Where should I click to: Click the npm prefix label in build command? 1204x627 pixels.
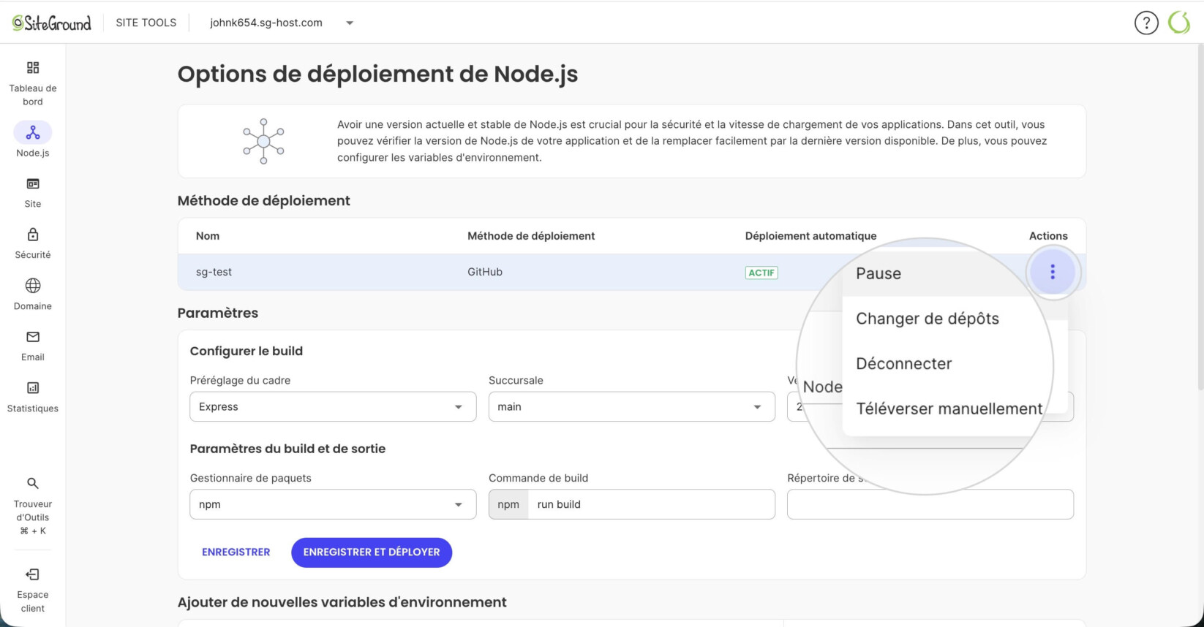coord(508,504)
